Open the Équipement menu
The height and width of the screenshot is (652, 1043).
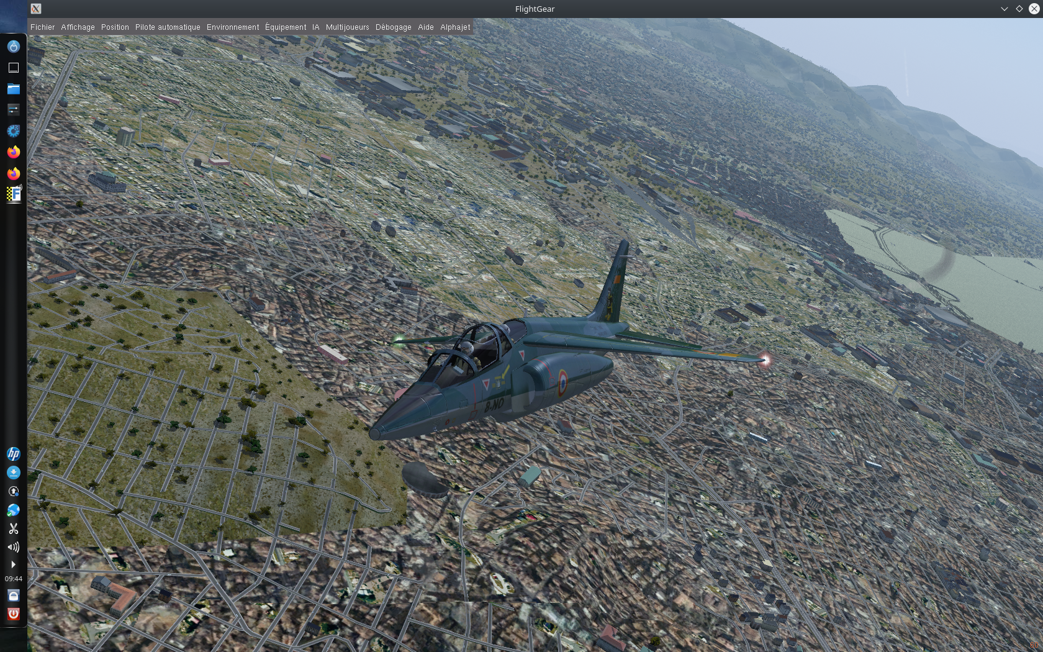286,27
